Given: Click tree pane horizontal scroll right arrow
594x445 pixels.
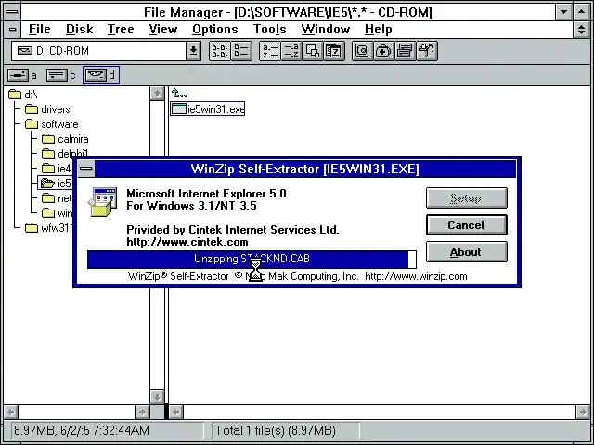Looking at the screenshot, I should [x=142, y=412].
